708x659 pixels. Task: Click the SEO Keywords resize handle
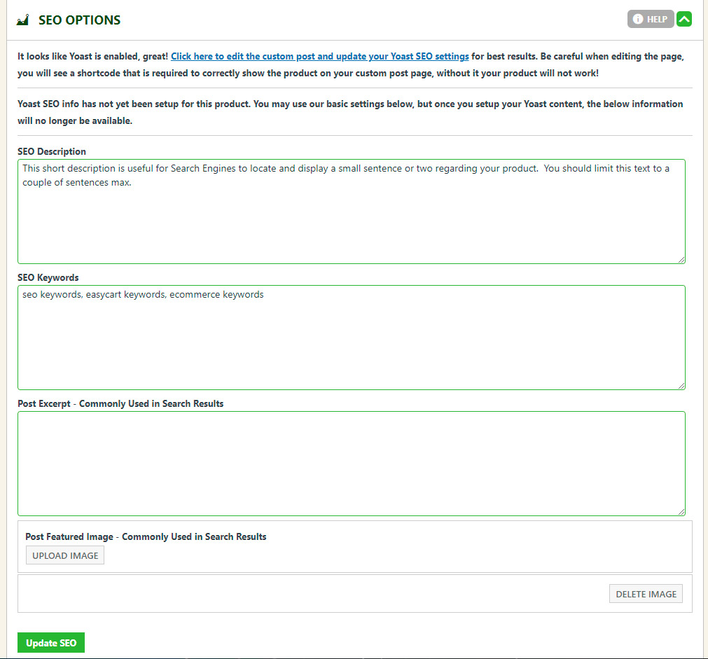[681, 385]
